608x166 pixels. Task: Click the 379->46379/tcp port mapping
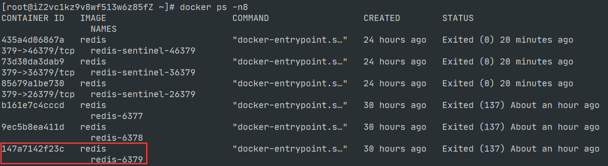point(38,51)
